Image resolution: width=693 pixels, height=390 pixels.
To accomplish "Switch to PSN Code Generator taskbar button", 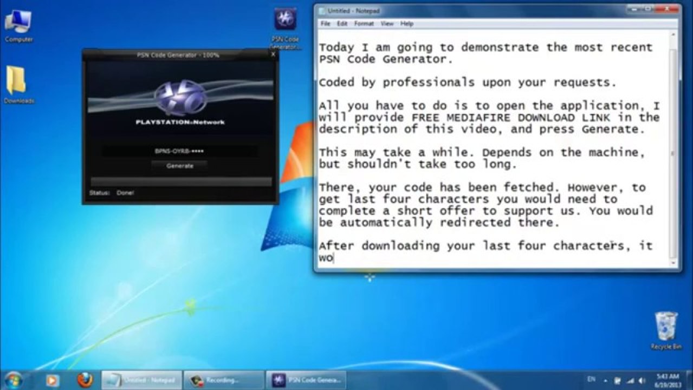I will pos(307,380).
